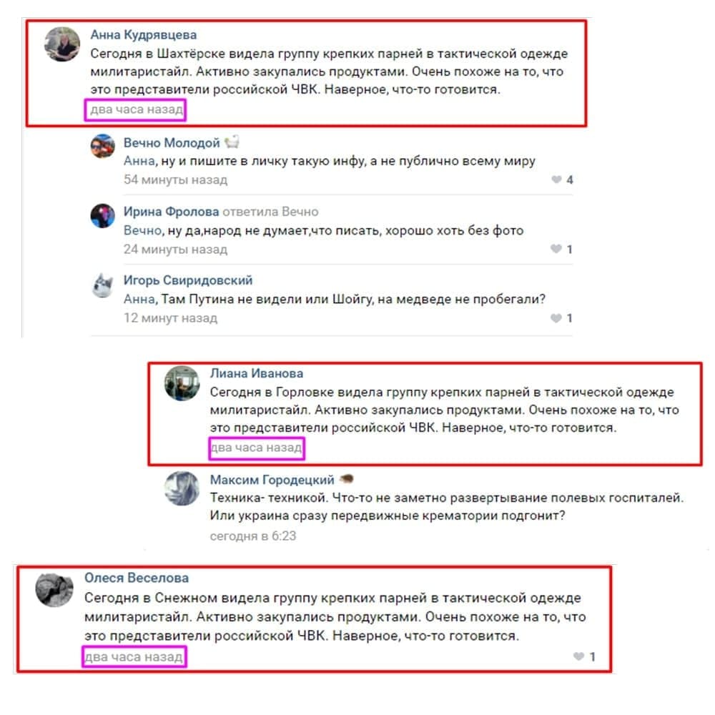Open Игорь Свиридовский's husky avatar
This screenshot has height=715, width=715.
[102, 285]
